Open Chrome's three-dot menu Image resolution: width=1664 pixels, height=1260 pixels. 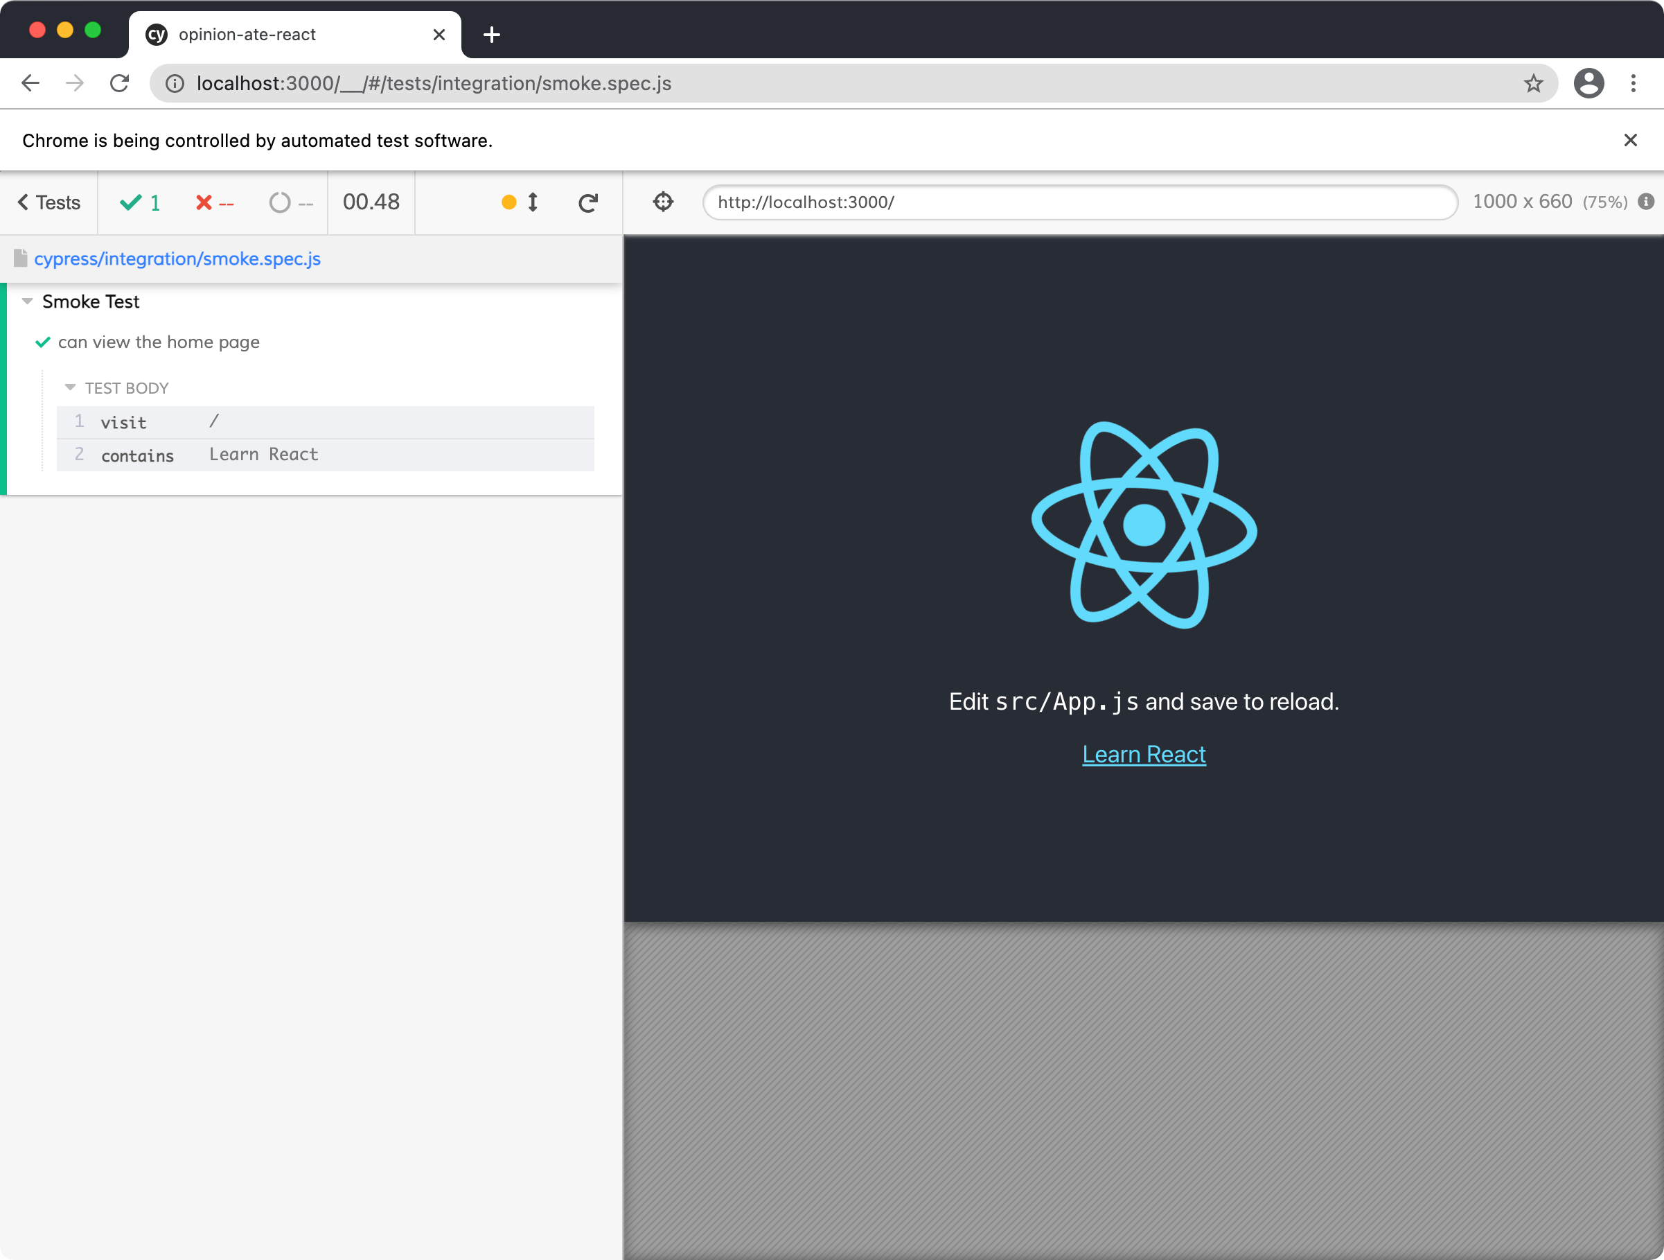click(x=1633, y=84)
